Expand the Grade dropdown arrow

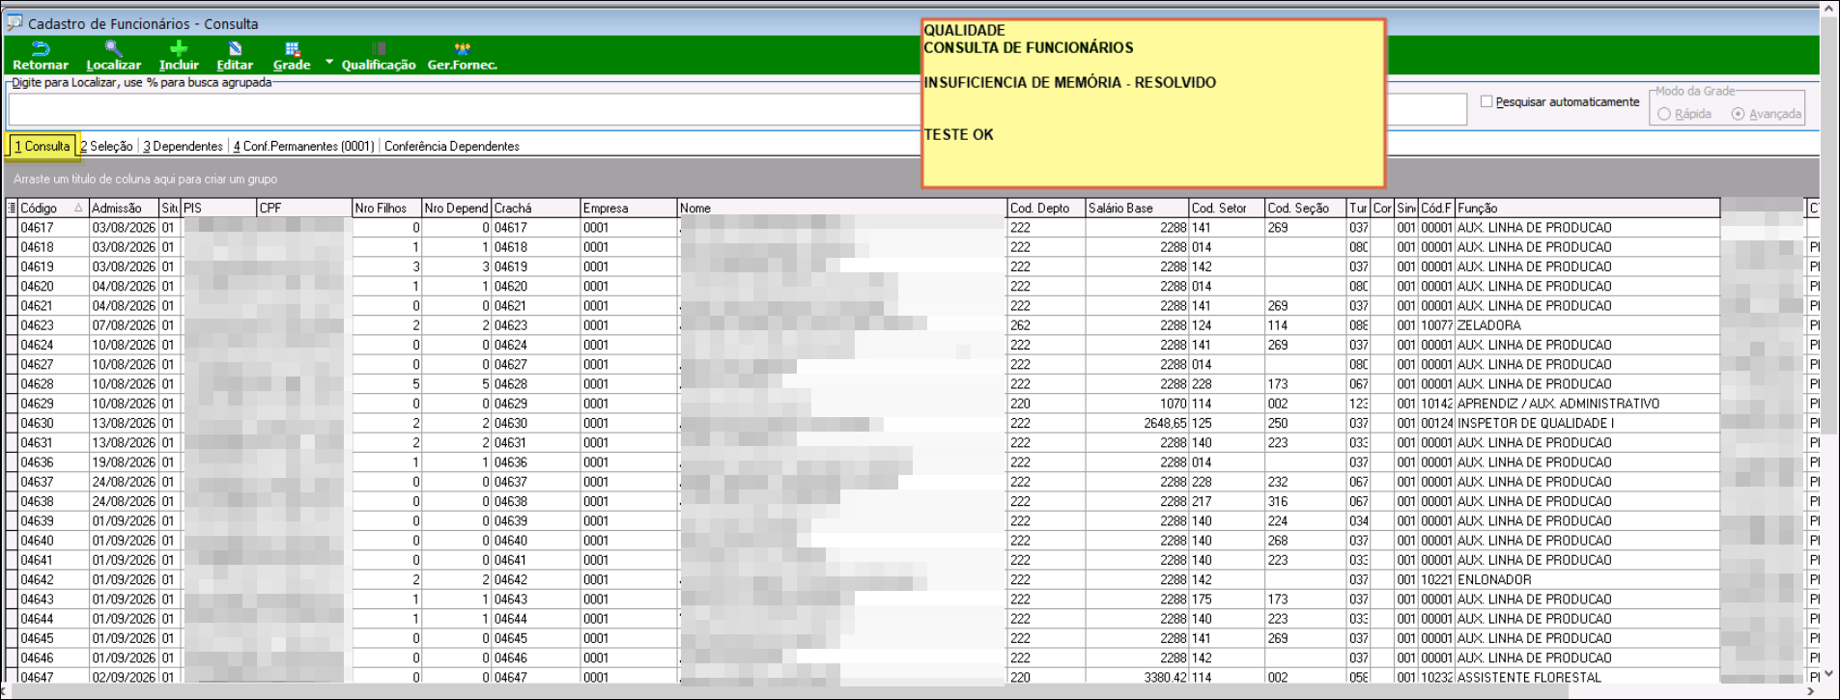pyautogui.click(x=329, y=62)
